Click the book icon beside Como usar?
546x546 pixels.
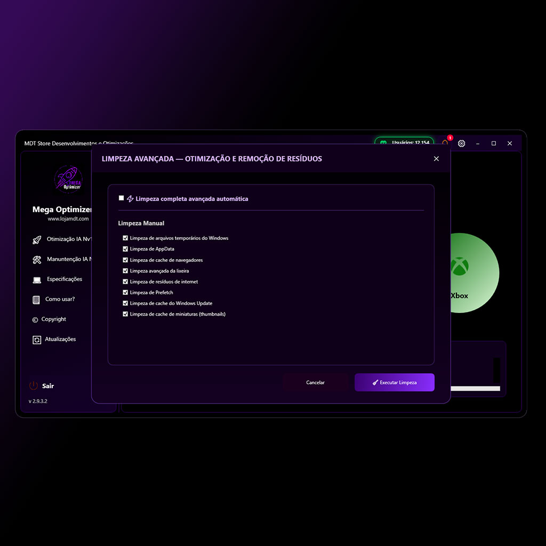click(x=36, y=300)
